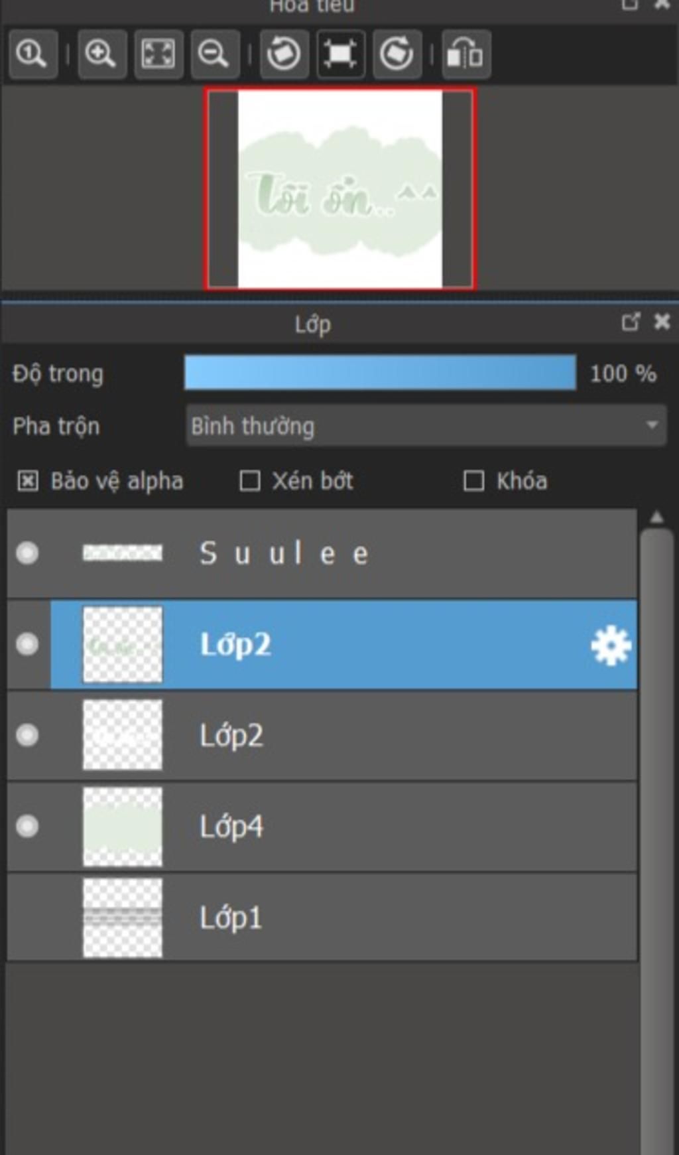This screenshot has width=679, height=1155.
Task: Select the Lớp1 layer
Action: [x=322, y=917]
